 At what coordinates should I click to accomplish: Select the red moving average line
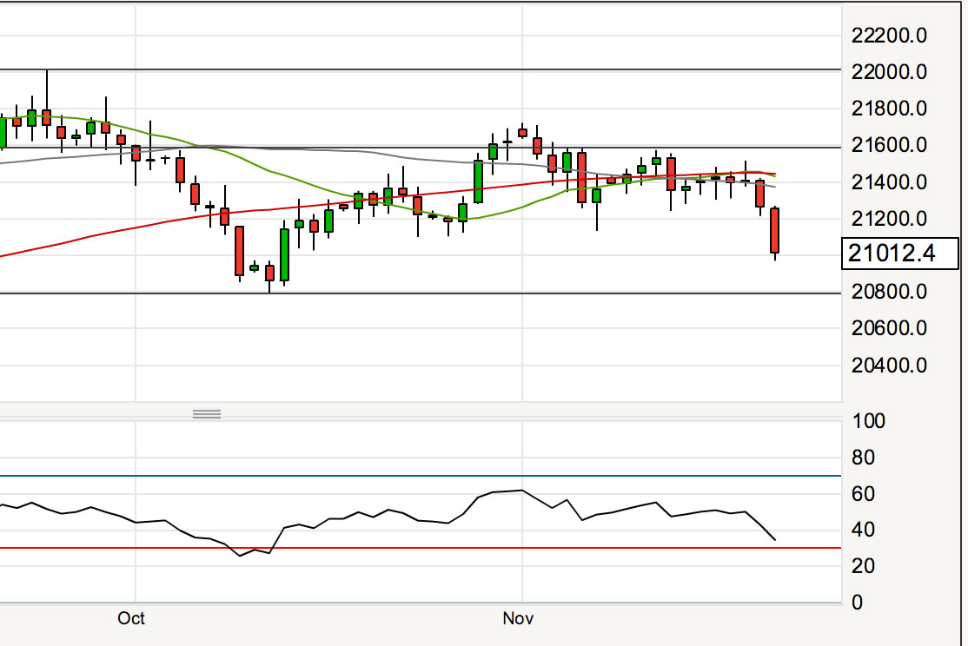pyautogui.click(x=87, y=240)
